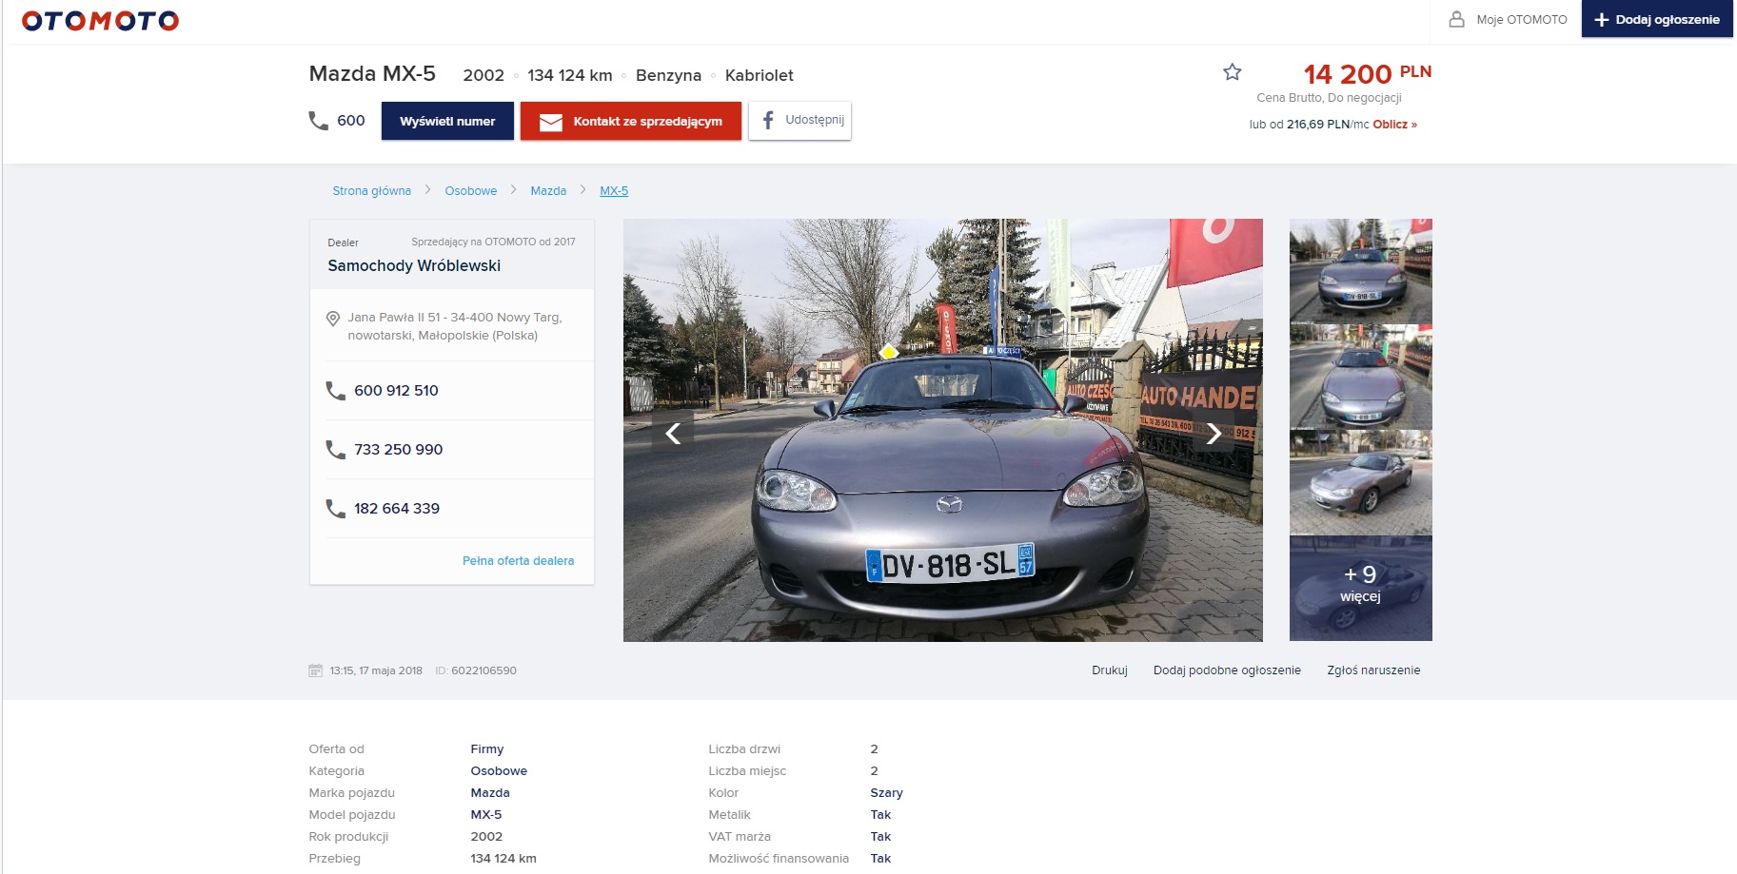The image size is (1737, 874).
Task: Click listing ID 6022106590 text
Action: point(476,670)
